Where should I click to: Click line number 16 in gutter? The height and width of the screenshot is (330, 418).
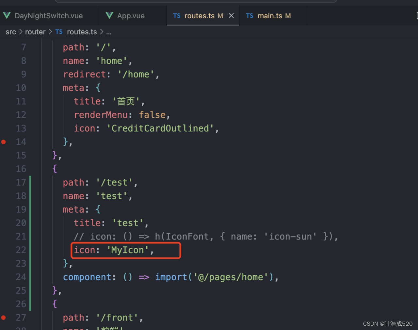click(21, 169)
